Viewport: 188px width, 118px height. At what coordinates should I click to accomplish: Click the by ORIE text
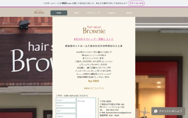(x=94, y=81)
